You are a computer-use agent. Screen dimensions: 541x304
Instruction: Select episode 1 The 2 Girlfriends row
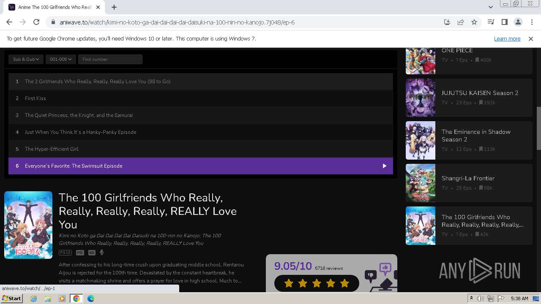tap(201, 81)
